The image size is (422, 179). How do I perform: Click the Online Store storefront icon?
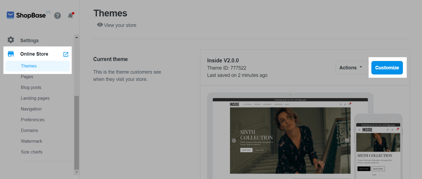(x=11, y=54)
